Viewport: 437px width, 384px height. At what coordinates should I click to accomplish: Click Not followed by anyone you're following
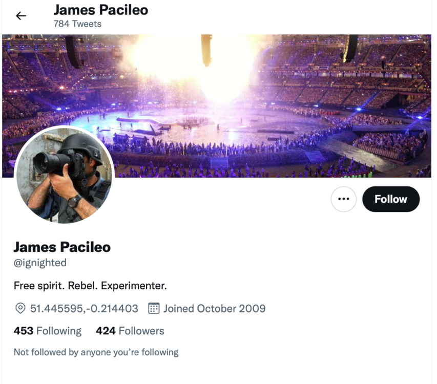point(96,352)
